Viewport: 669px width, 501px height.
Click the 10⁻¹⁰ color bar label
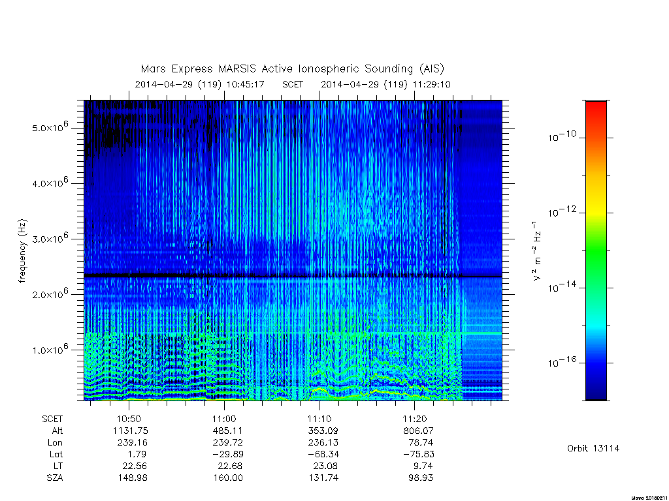562,136
